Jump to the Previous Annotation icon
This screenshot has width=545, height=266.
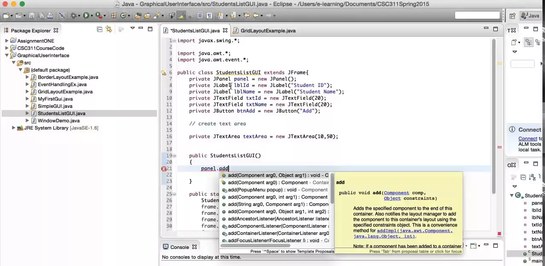pyautogui.click(x=232, y=16)
